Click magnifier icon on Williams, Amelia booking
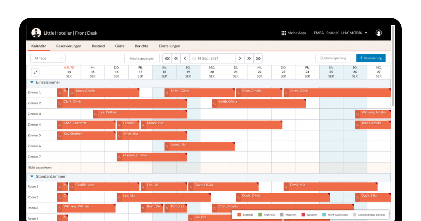421x221 pixels. point(358,114)
